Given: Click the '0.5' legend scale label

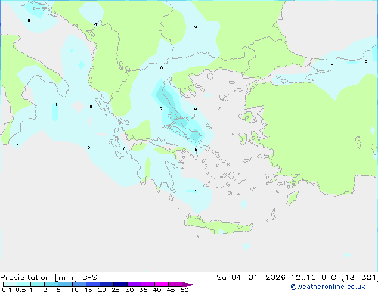Looking at the screenshot, I should (x=20, y=290).
